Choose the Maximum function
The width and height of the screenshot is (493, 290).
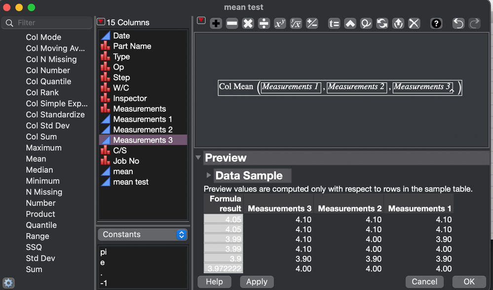44,148
